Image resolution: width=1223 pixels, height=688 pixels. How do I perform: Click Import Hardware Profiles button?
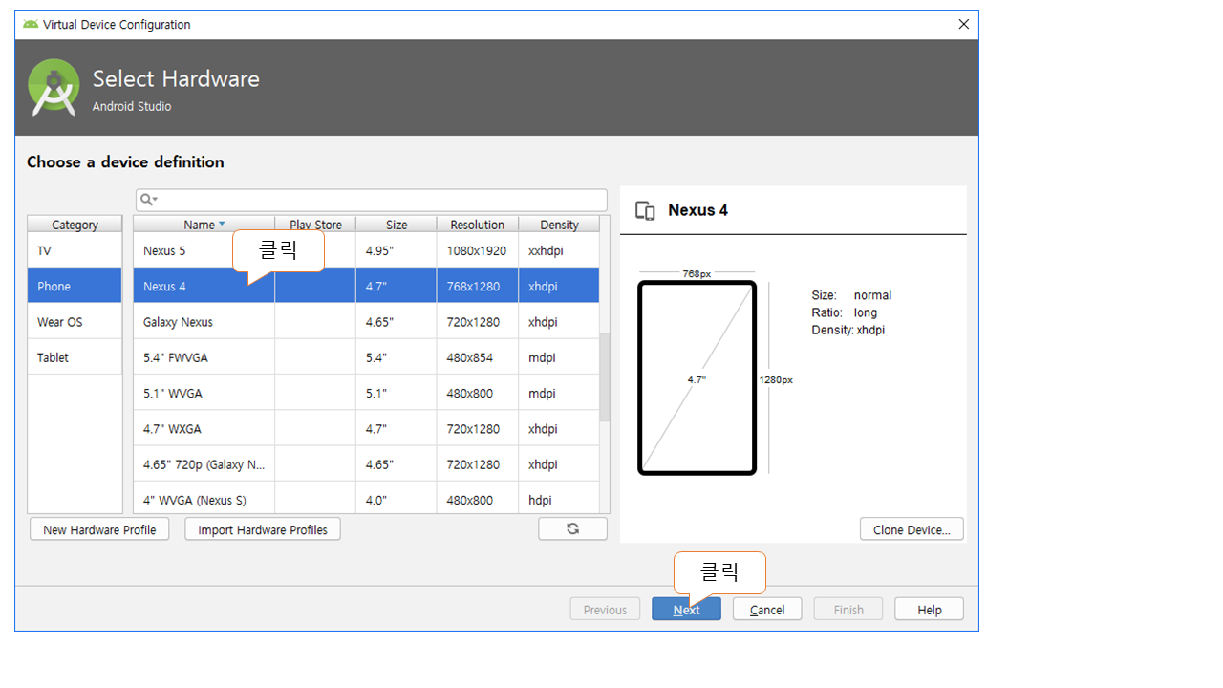(263, 529)
